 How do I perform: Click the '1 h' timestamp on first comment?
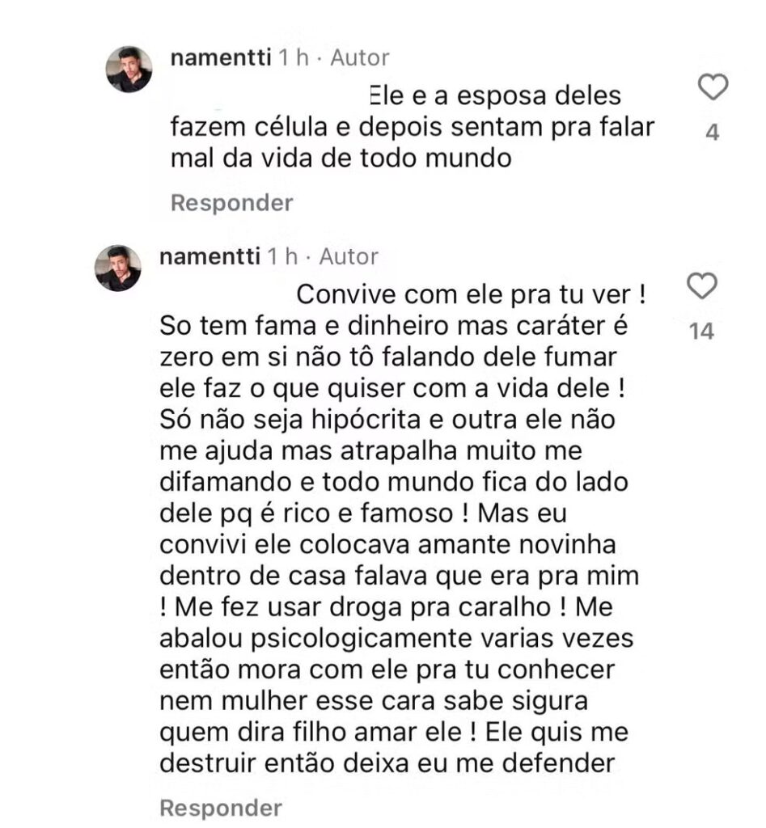[x=294, y=58]
